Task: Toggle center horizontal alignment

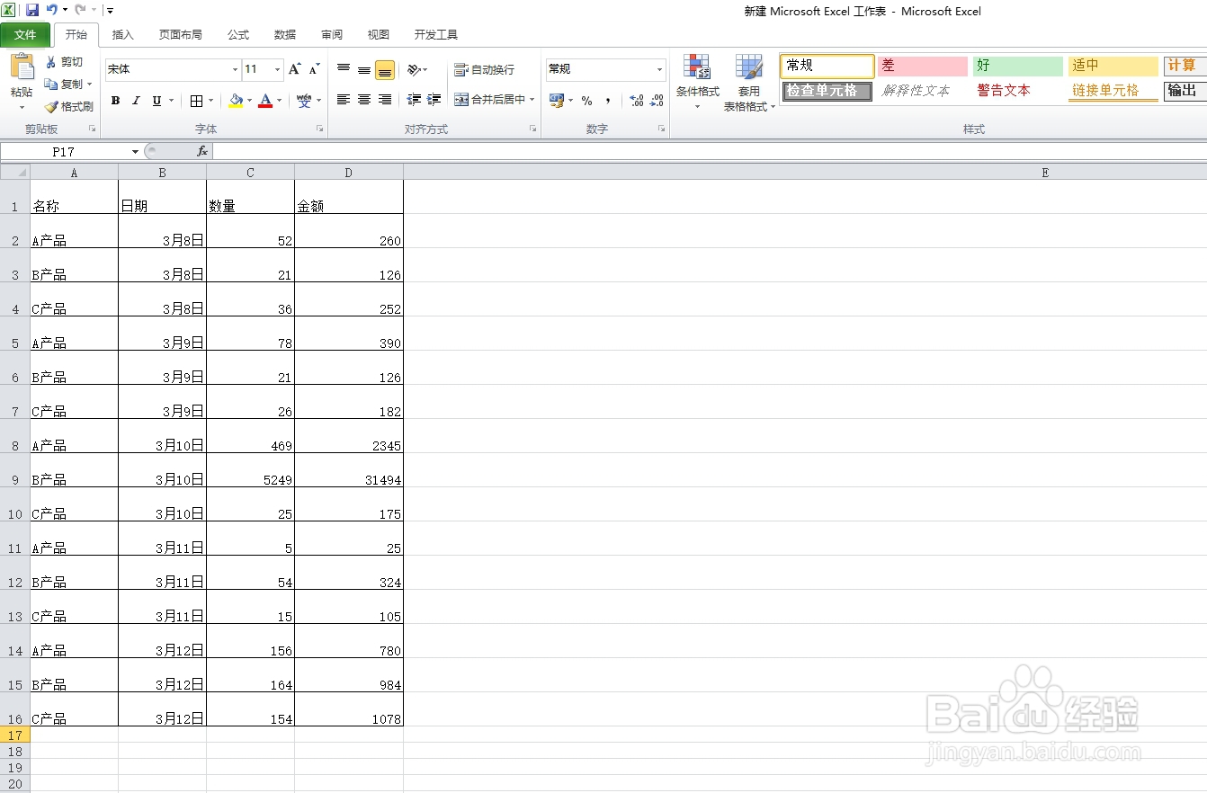Action: (364, 100)
